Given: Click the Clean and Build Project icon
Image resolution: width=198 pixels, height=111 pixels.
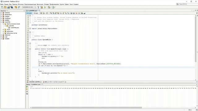Looking at the screenshot, I should pos(42,7).
